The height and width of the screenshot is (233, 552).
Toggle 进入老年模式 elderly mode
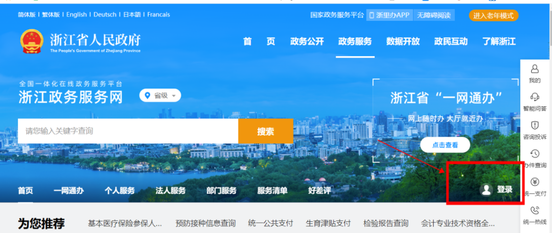493,15
